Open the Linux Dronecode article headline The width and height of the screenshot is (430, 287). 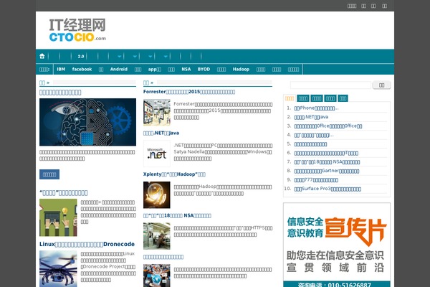87,244
